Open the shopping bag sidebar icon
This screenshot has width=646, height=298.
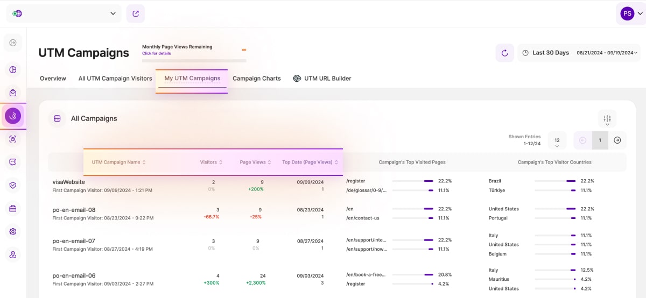tap(13, 93)
